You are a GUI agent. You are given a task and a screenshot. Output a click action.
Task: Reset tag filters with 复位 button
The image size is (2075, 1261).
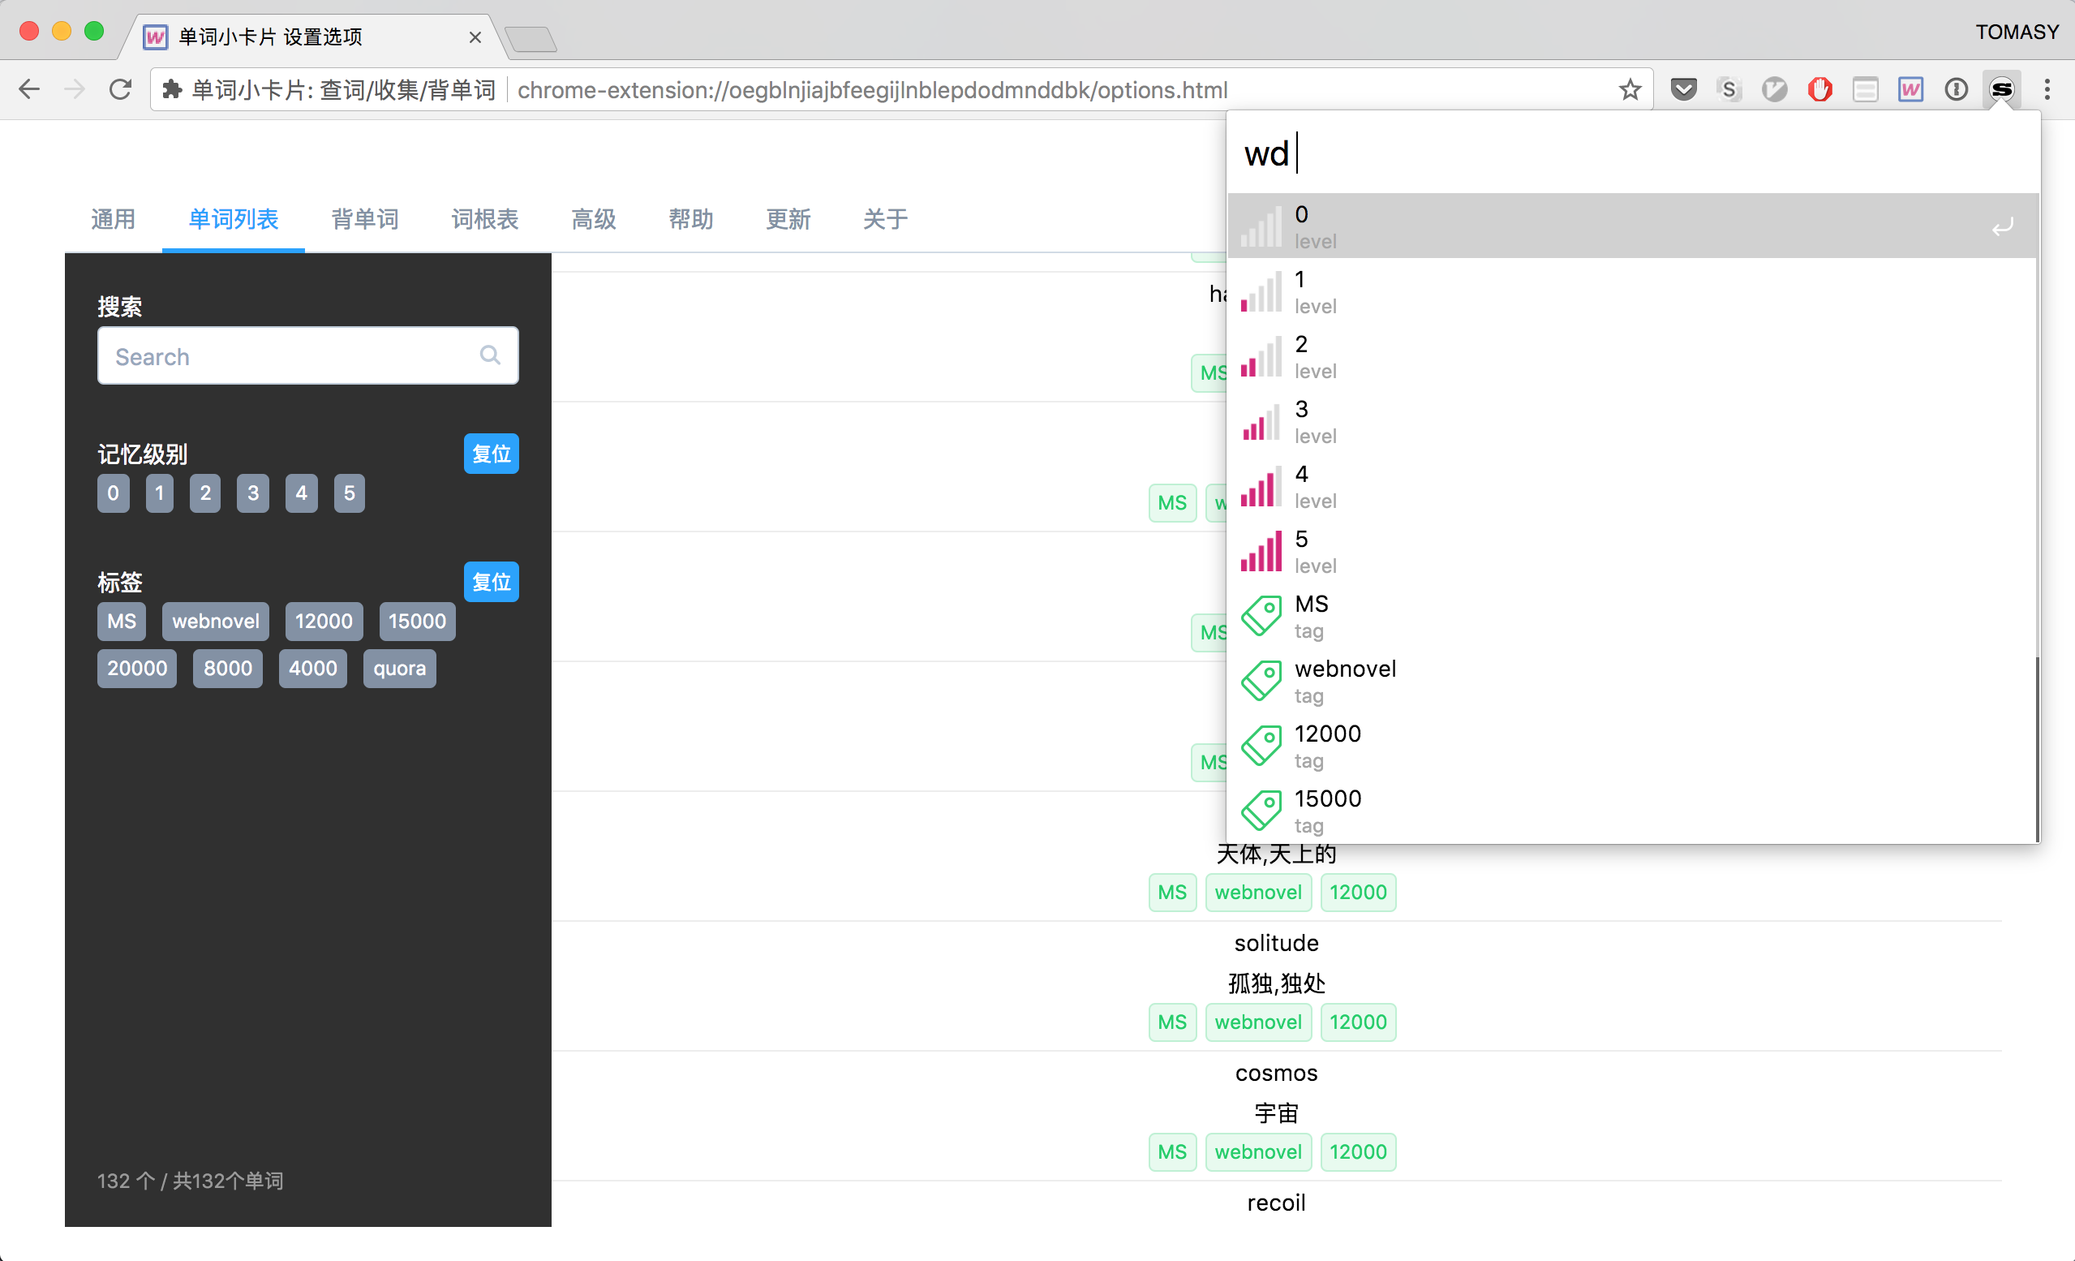pos(491,582)
